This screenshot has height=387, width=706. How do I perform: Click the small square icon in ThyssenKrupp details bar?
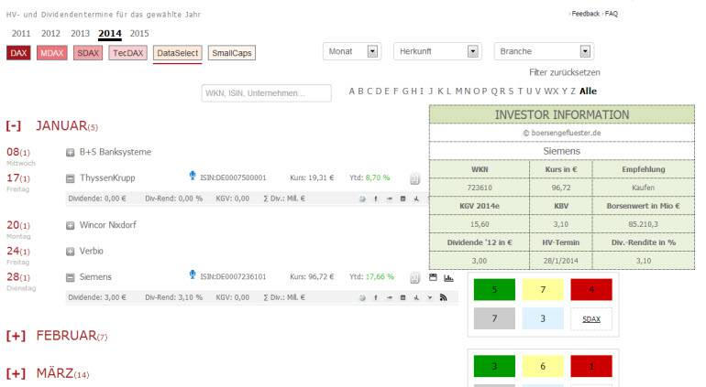(403, 199)
